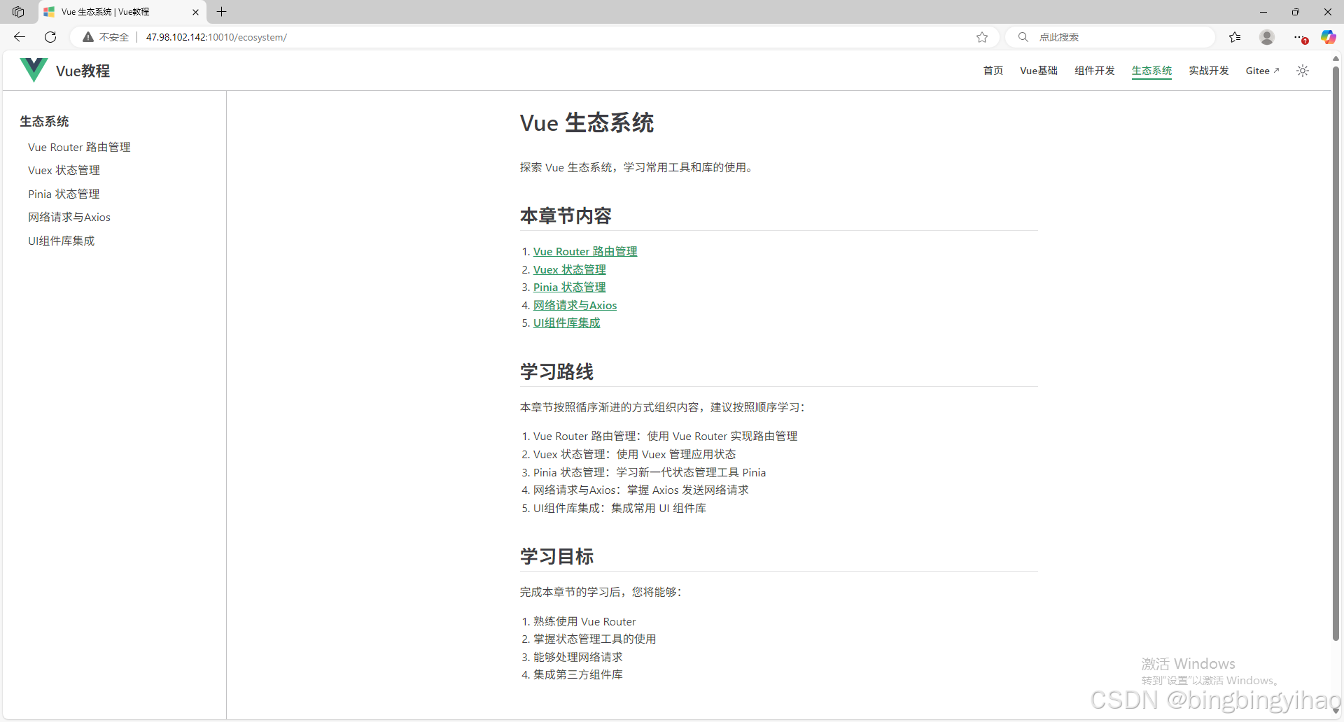Open sidebar item UI组件库集成
1344x722 pixels.
(61, 241)
